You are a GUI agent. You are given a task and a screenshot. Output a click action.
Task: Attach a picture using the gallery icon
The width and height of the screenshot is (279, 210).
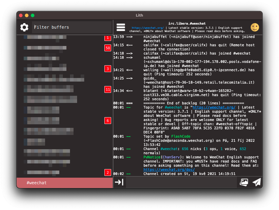[243, 182]
